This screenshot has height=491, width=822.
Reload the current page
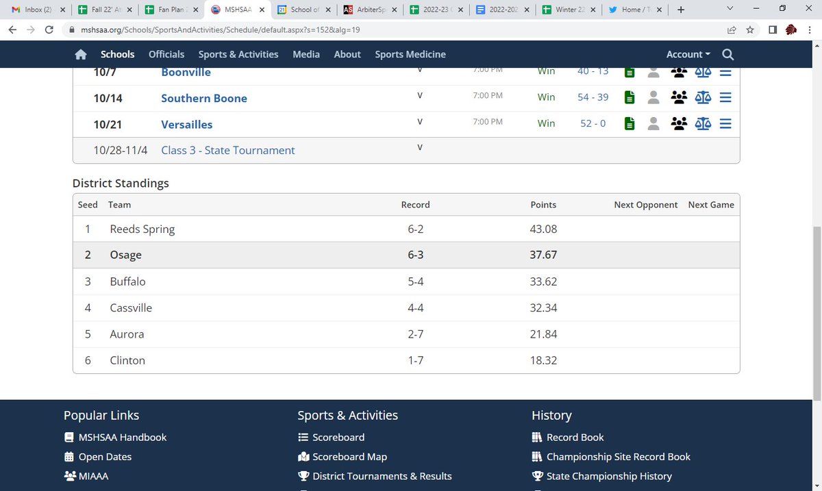49,30
